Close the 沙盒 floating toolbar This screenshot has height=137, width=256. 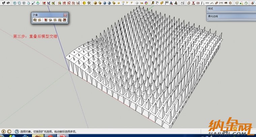[x=65, y=15]
